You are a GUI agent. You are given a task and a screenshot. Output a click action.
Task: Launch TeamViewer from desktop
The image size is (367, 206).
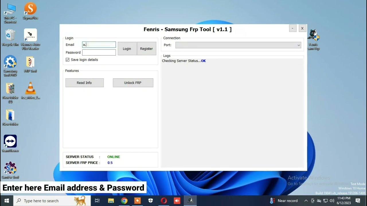(10, 143)
